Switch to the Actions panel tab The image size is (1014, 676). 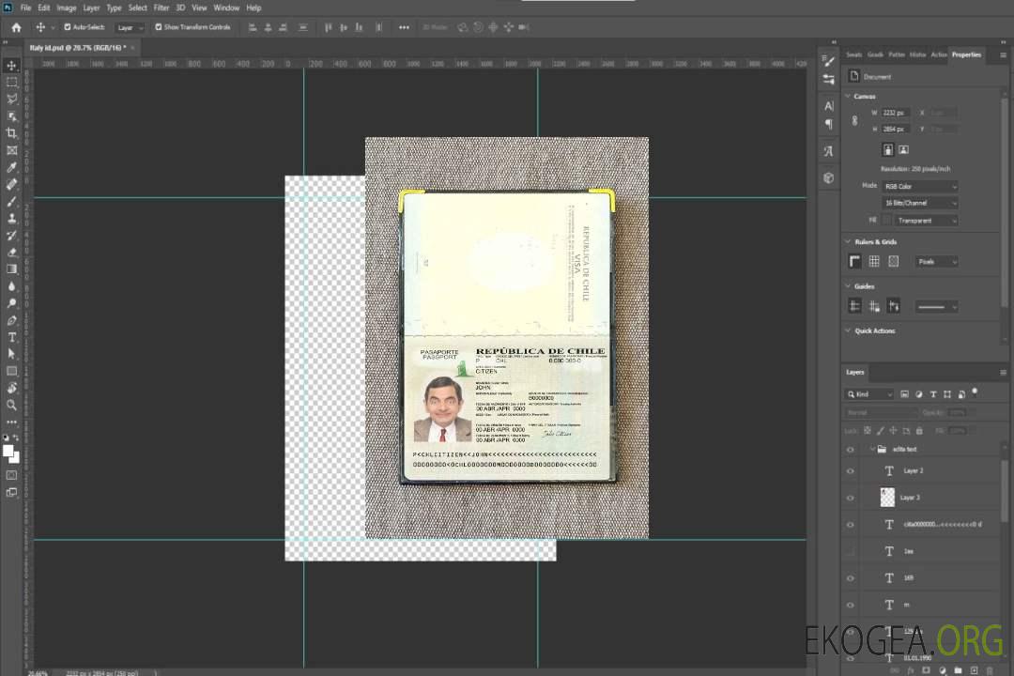[939, 55]
